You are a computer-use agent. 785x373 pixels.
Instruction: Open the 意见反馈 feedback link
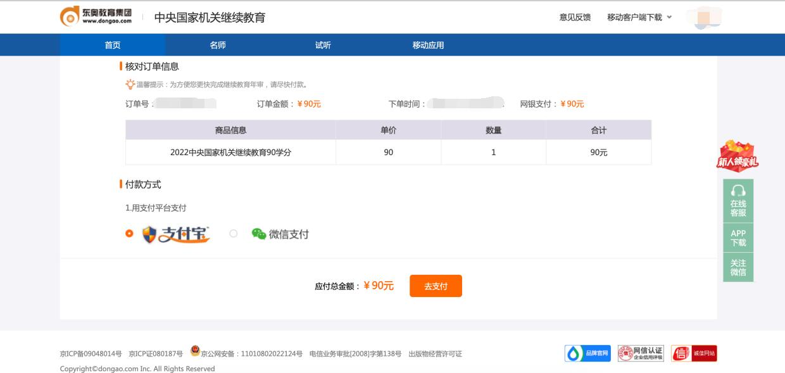point(575,18)
